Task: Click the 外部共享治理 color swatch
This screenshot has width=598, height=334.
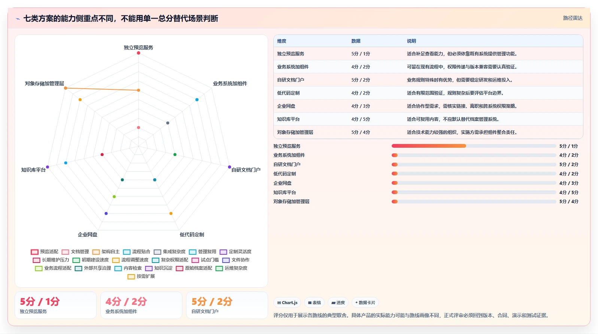Action: coord(78,268)
